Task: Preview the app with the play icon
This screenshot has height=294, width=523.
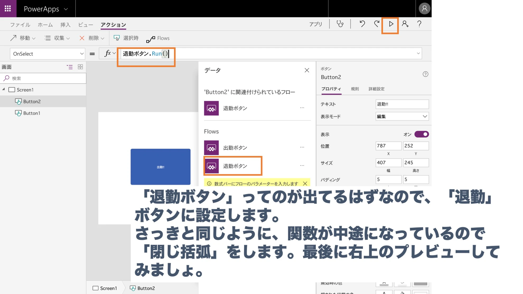Action: [x=391, y=24]
